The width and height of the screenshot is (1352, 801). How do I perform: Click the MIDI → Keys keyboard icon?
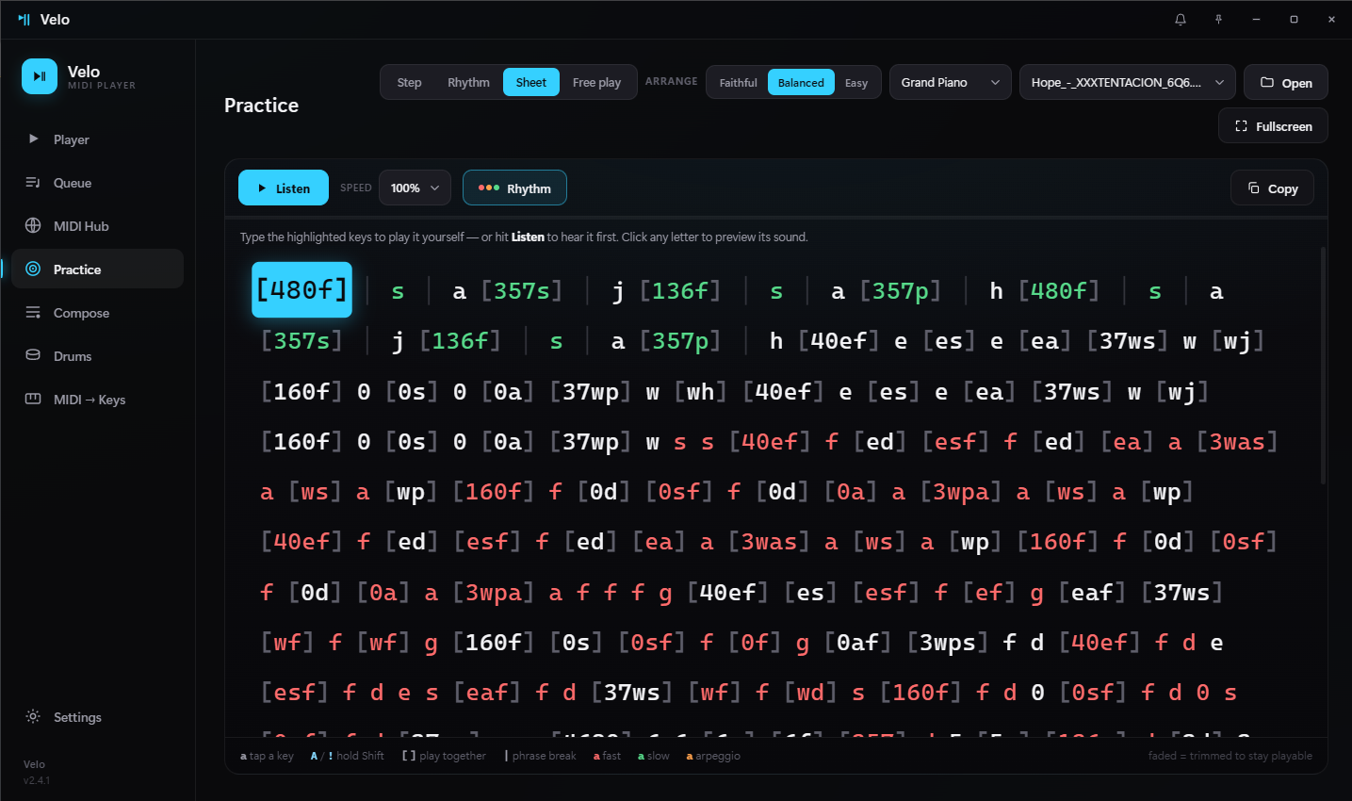pyautogui.click(x=33, y=399)
